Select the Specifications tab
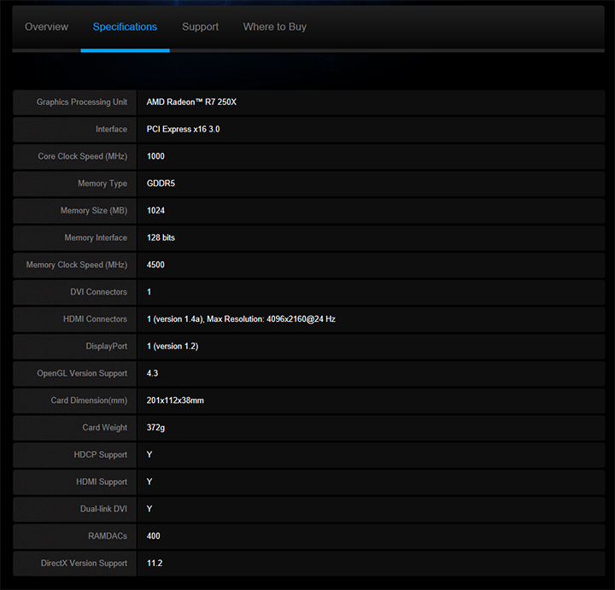Image resolution: width=615 pixels, height=590 pixels. 125,26
